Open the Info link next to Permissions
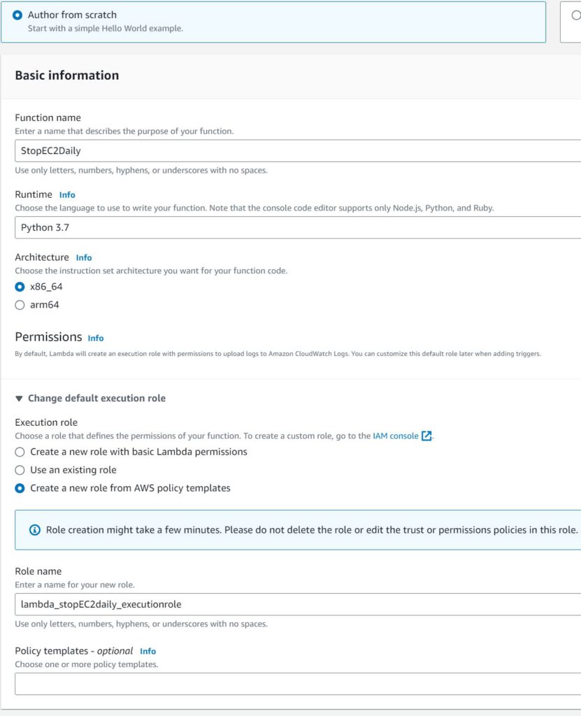This screenshot has height=716, width=581. (96, 338)
